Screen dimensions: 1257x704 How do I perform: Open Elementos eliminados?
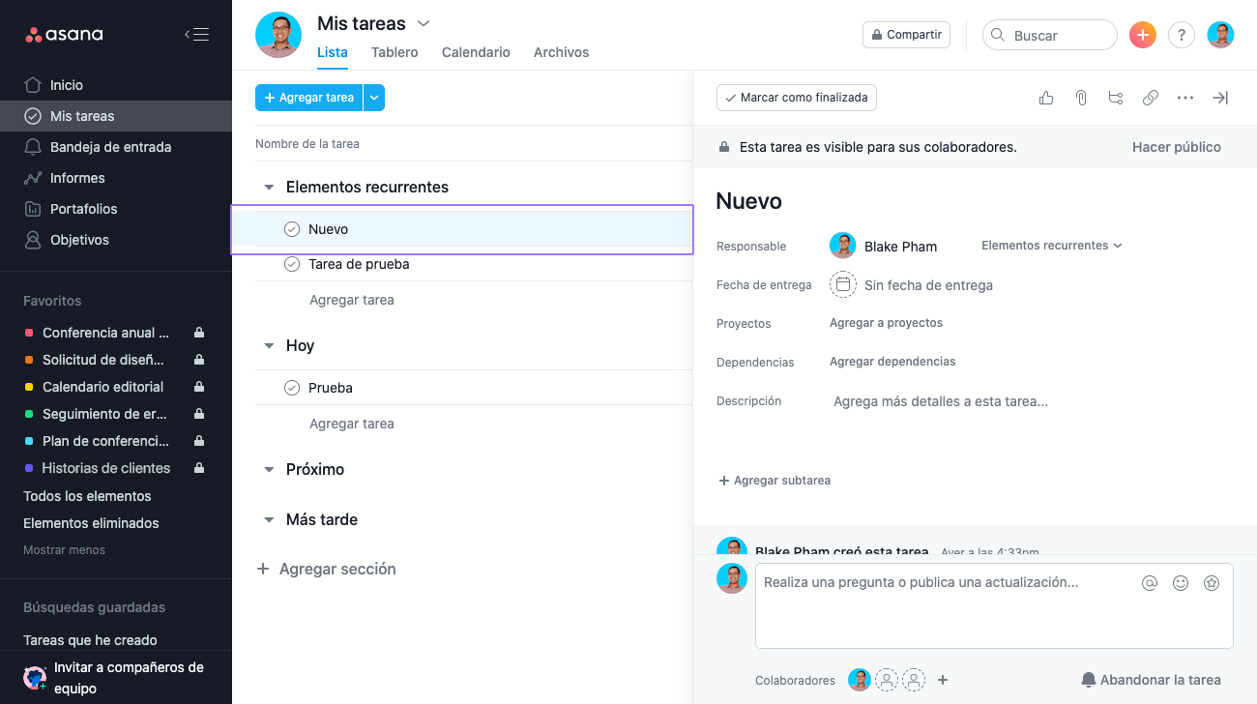tap(91, 523)
